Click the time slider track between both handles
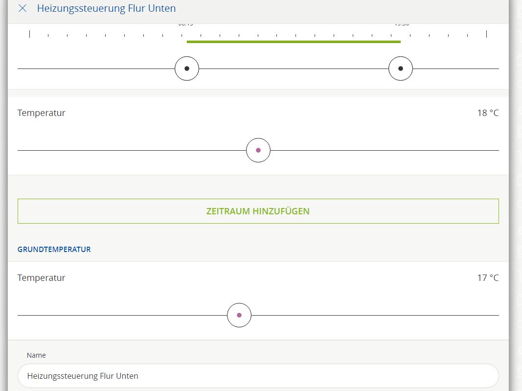The height and width of the screenshot is (391, 522). pyautogui.click(x=294, y=69)
